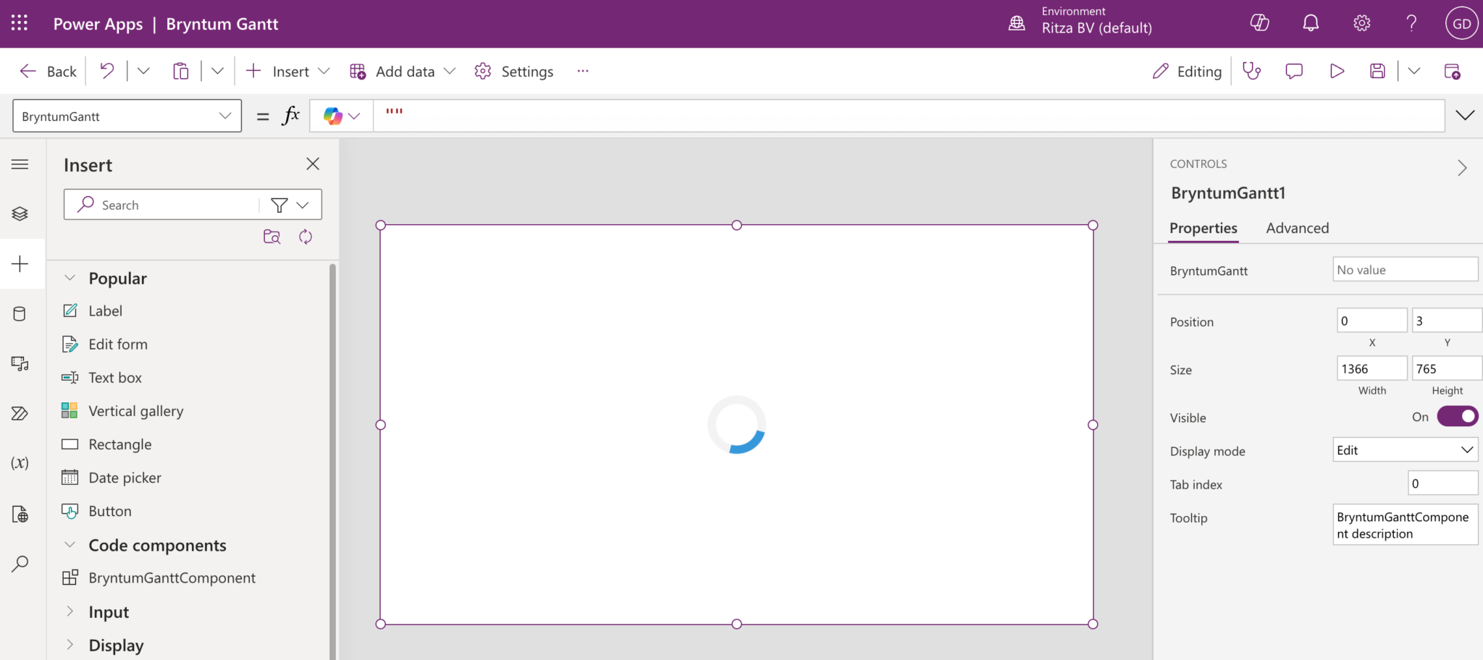This screenshot has height=660, width=1483.
Task: Open the Tree view panel icon
Action: point(21,213)
